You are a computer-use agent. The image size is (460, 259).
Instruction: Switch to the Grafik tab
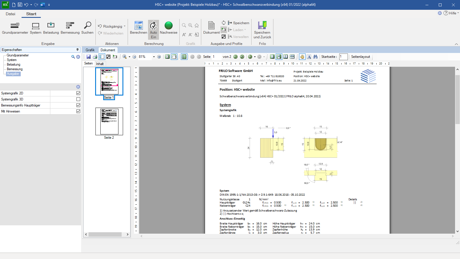(90, 50)
